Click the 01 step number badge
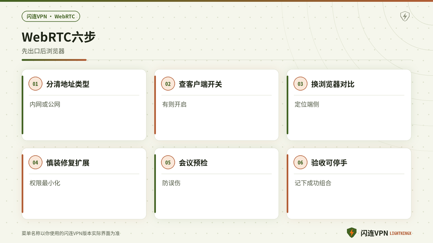 pos(35,84)
